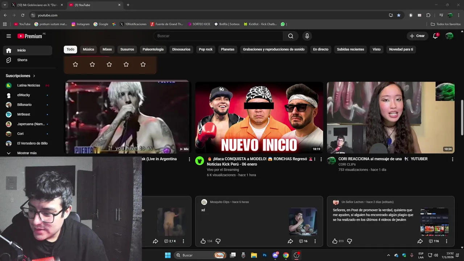This screenshot has width=464, height=261.
Task: Select the Novedad para ti chip
Action: coord(401,49)
